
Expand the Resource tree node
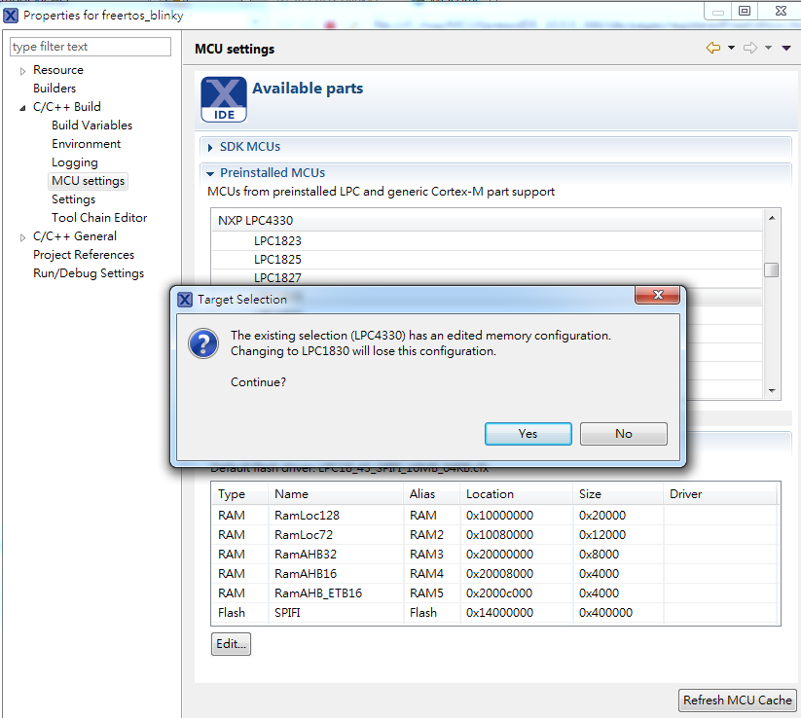click(x=22, y=71)
